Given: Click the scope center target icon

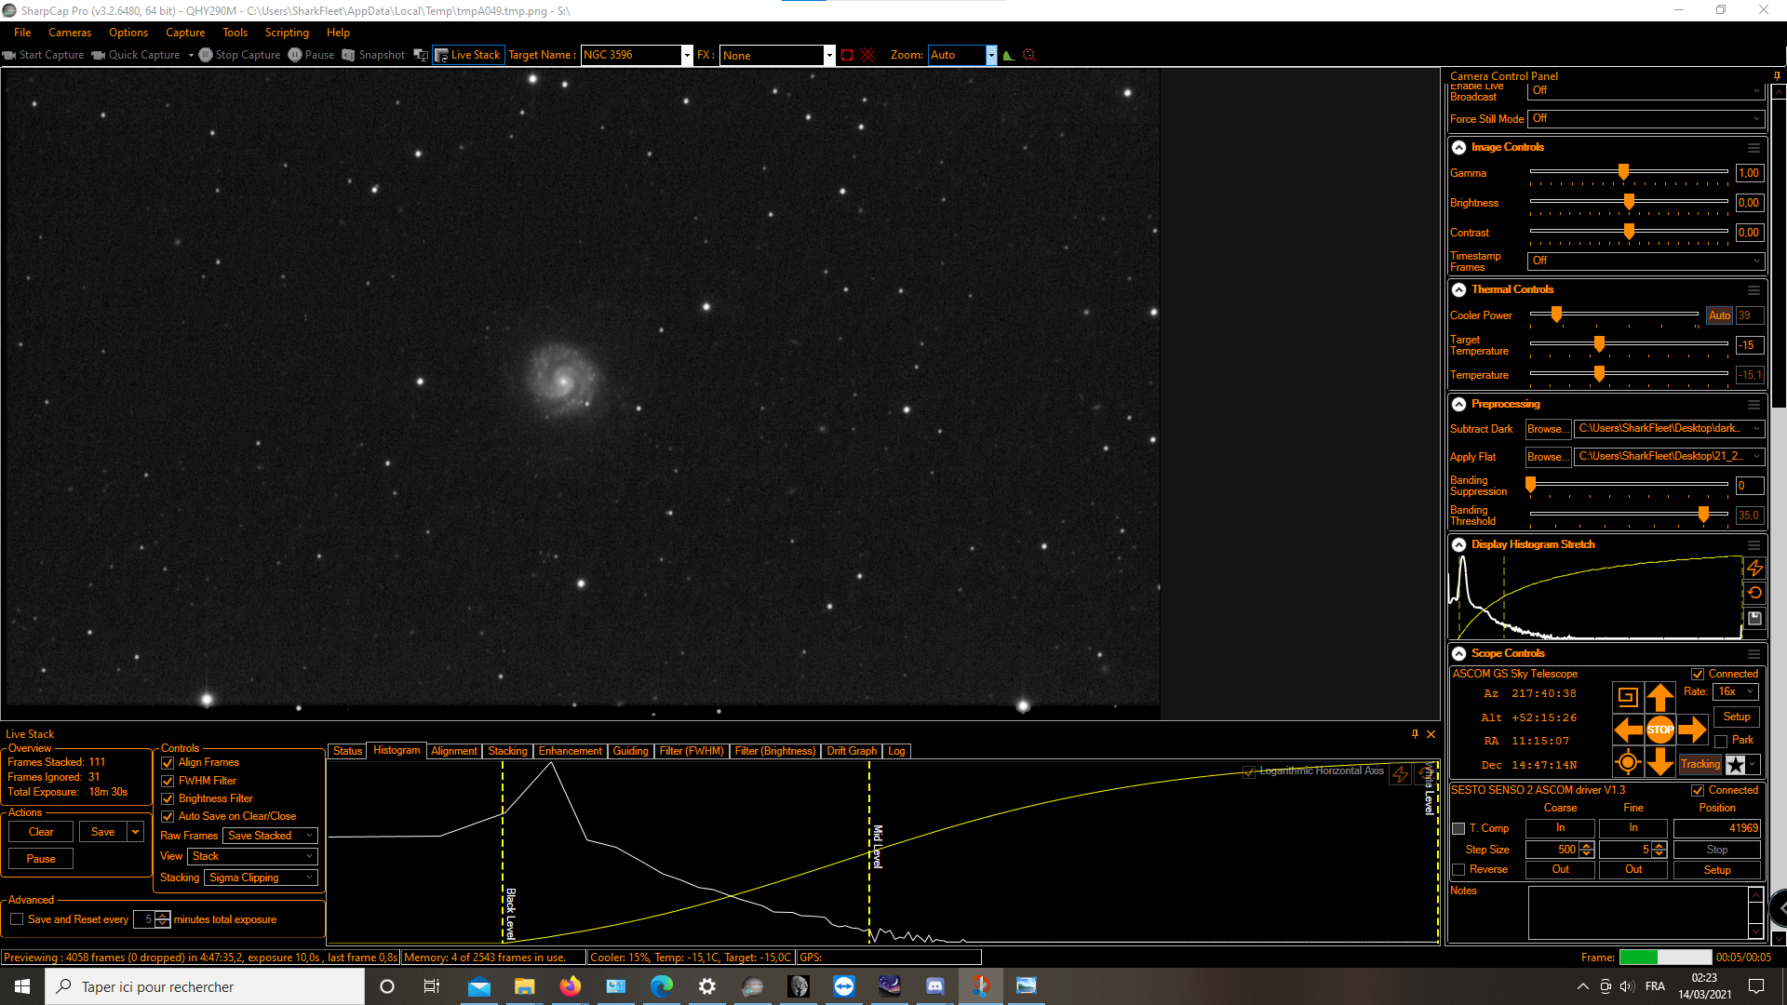Looking at the screenshot, I should click(1627, 763).
